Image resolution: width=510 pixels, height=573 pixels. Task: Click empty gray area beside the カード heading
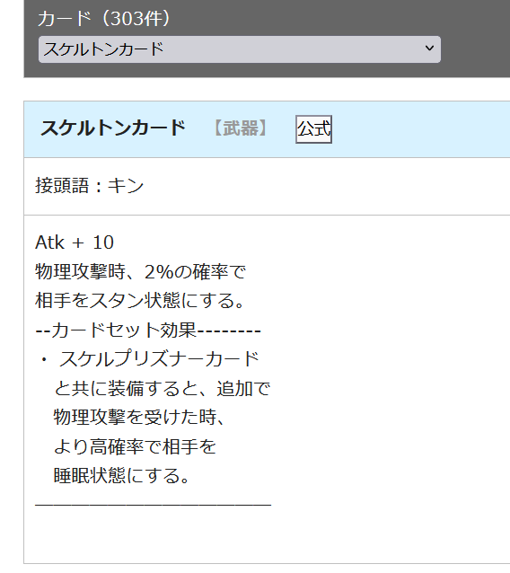(329, 18)
